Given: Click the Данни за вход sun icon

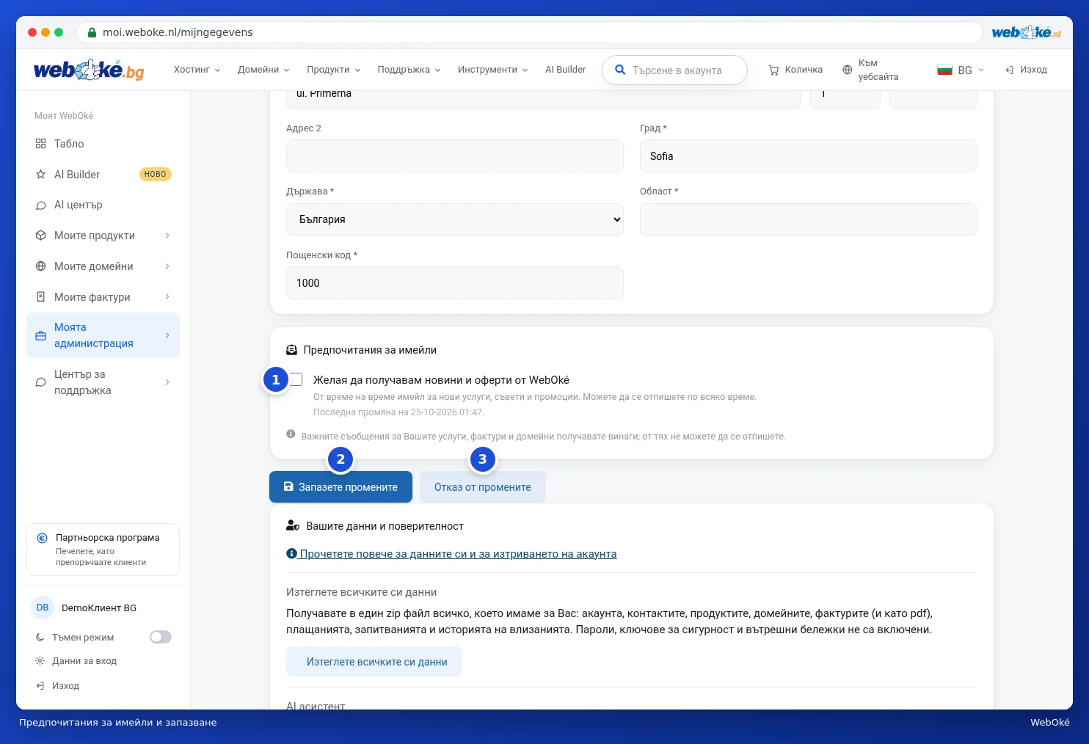Looking at the screenshot, I should coord(40,661).
